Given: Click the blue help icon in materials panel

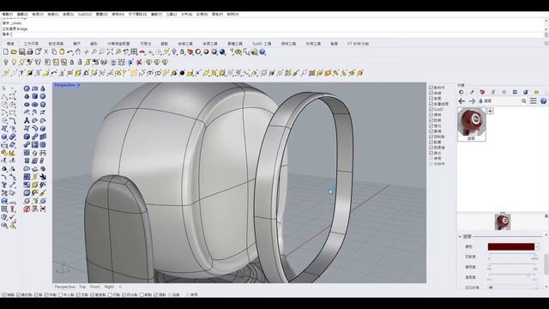Looking at the screenshot, I should (543, 101).
